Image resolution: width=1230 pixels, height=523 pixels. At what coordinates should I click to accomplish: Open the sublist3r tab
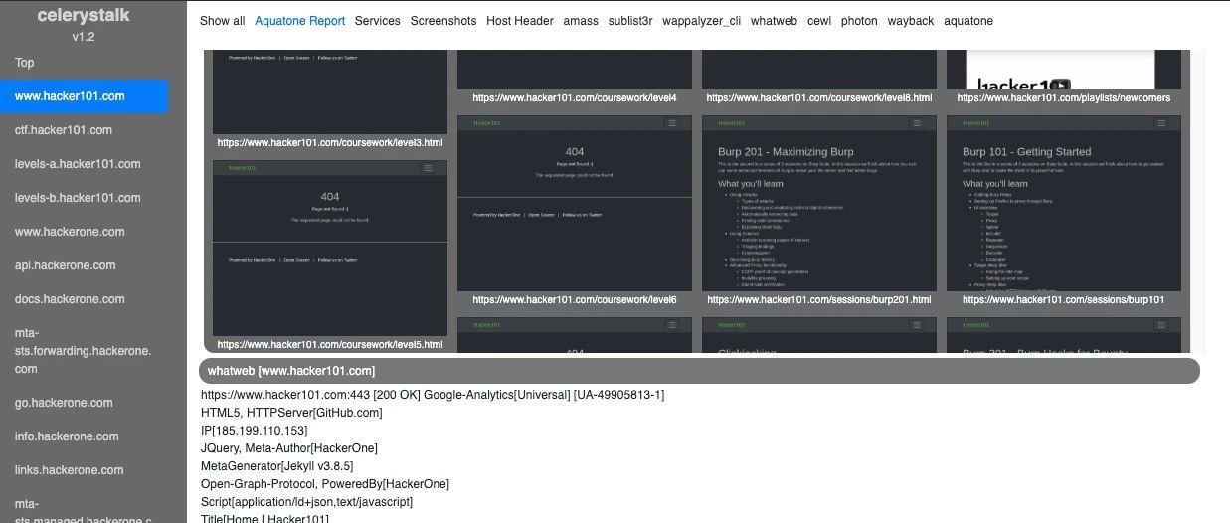[630, 21]
